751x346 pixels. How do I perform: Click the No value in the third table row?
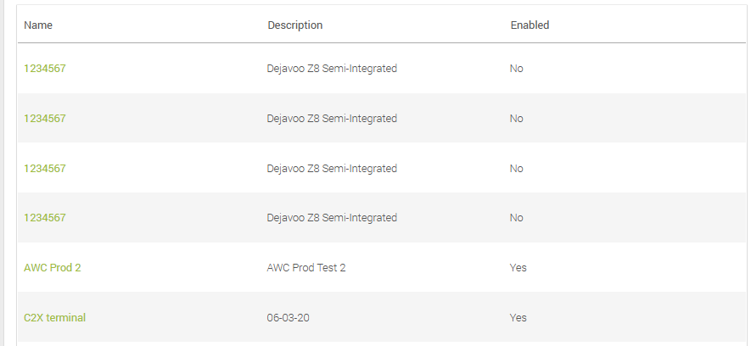point(516,169)
